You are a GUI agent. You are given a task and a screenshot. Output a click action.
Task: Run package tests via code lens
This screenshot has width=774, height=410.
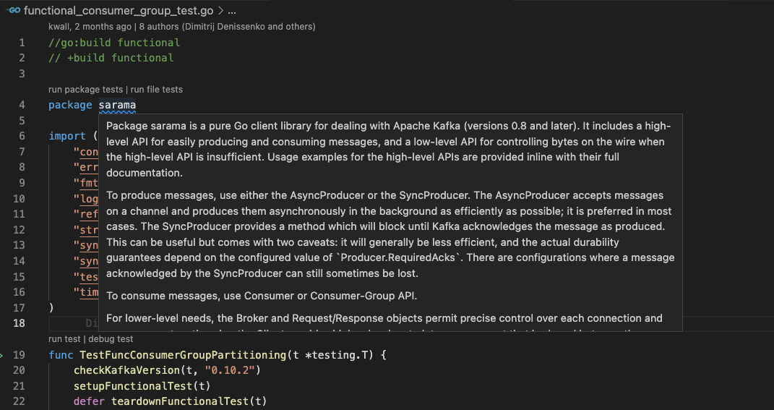click(85, 90)
